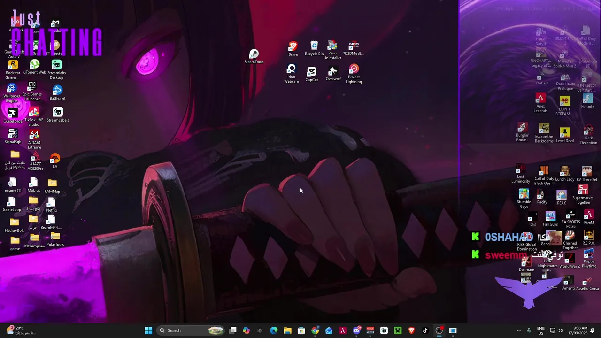Launch Call of Duty Black Ops III

pyautogui.click(x=544, y=176)
